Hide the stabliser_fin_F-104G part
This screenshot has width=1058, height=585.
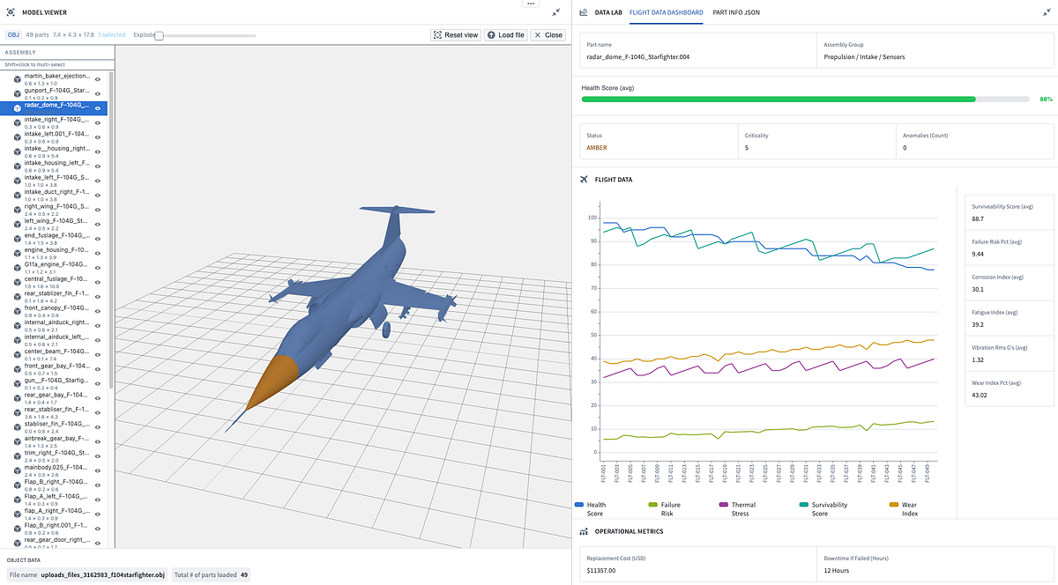98,427
